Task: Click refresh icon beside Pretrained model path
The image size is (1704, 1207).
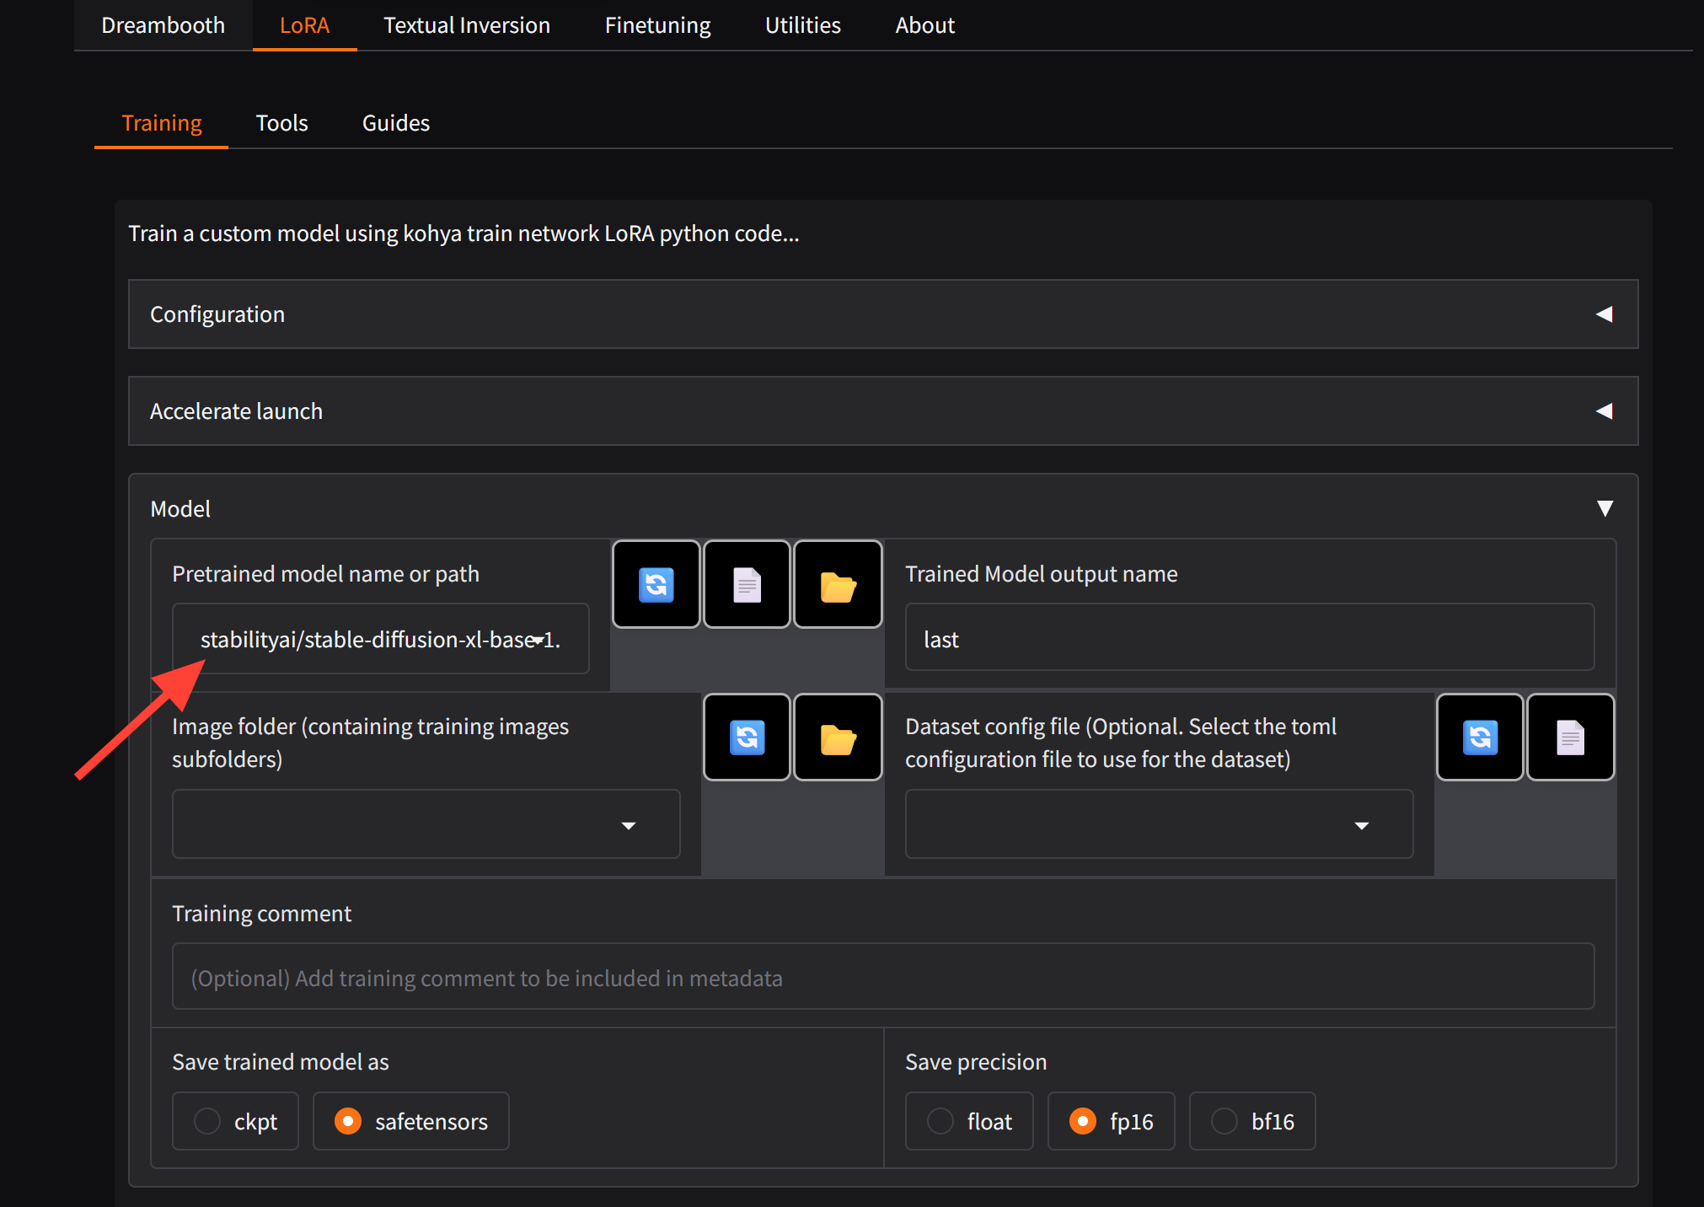Action: (x=656, y=585)
